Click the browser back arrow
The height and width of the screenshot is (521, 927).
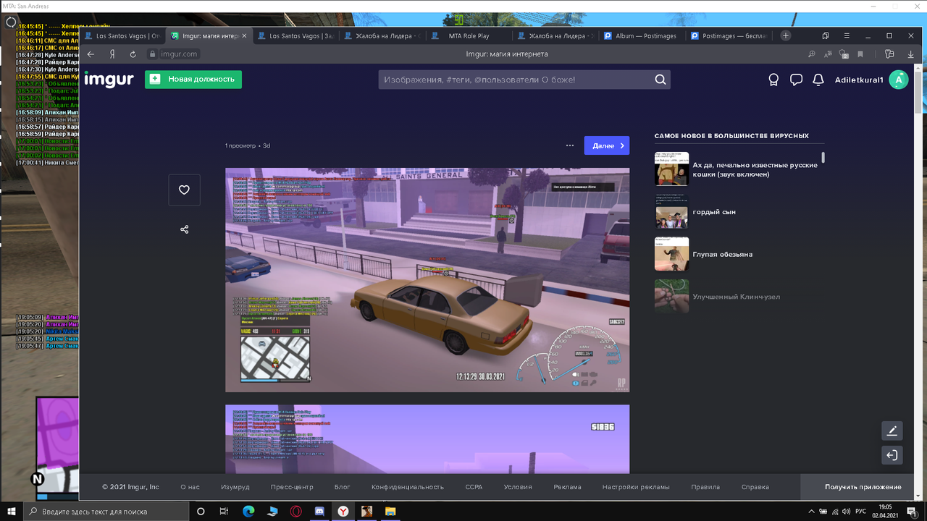pyautogui.click(x=91, y=54)
